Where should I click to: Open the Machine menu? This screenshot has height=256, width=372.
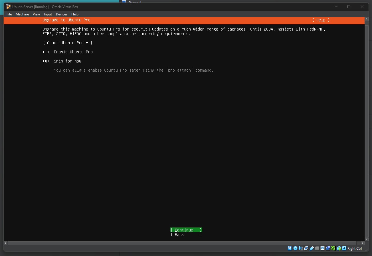pos(22,14)
